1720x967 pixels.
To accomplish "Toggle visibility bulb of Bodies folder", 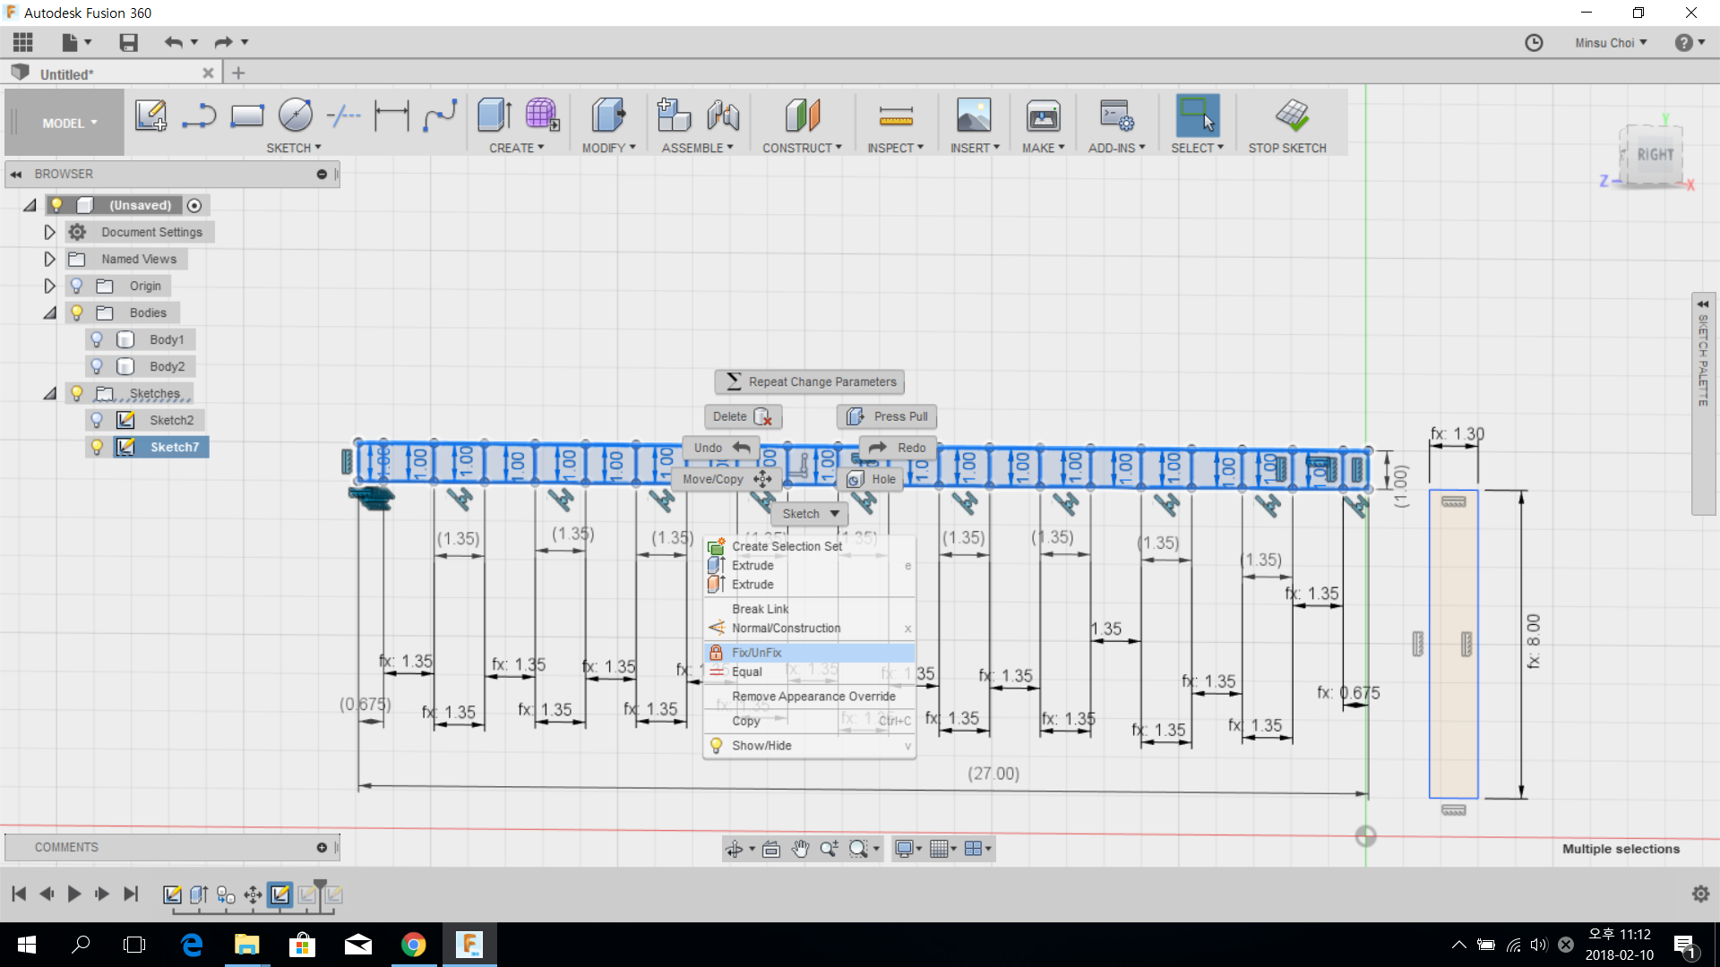I will click(x=77, y=312).
